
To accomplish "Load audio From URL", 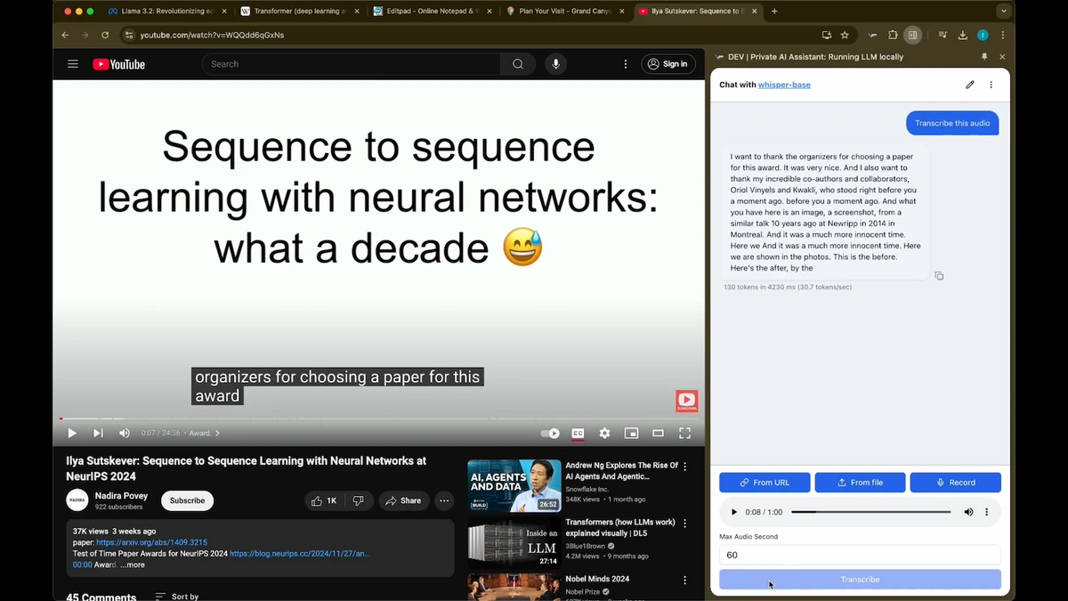I will 765,483.
